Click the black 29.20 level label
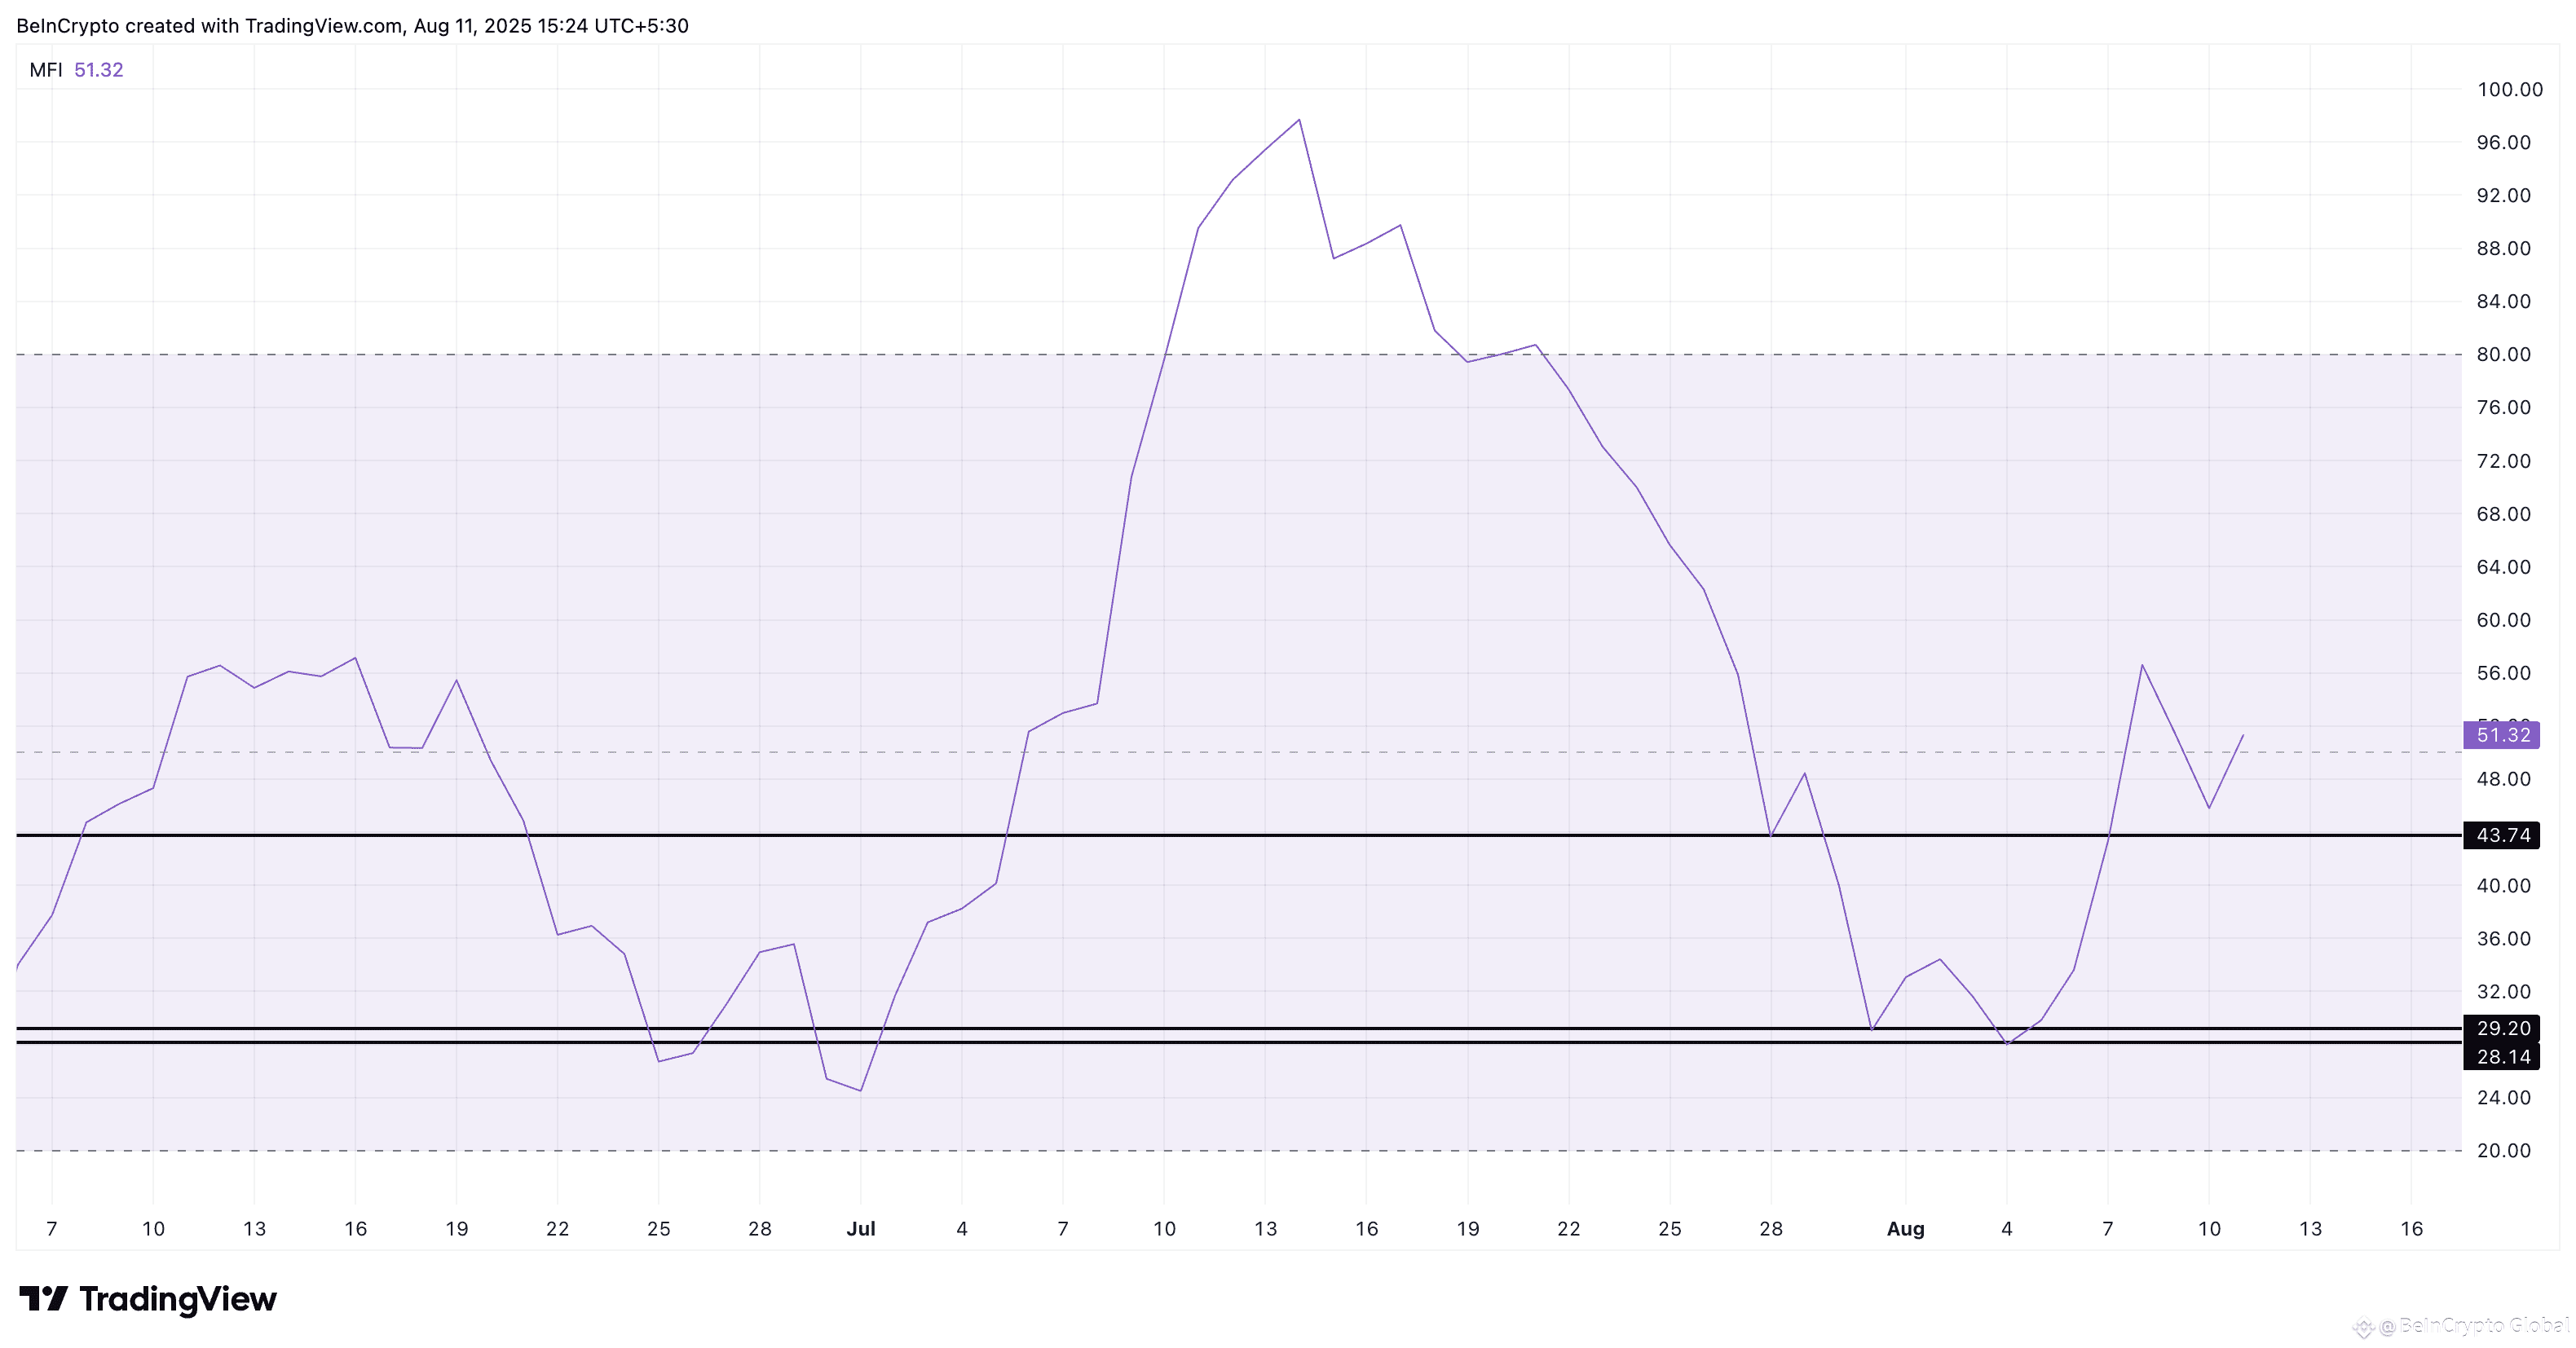This screenshot has width=2576, height=1348. coord(2501,1028)
